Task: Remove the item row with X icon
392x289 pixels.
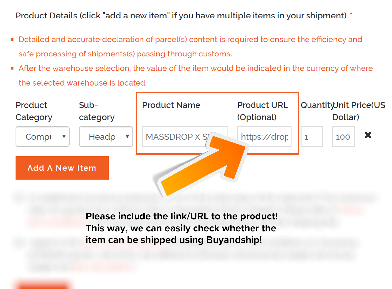Action: [x=368, y=135]
